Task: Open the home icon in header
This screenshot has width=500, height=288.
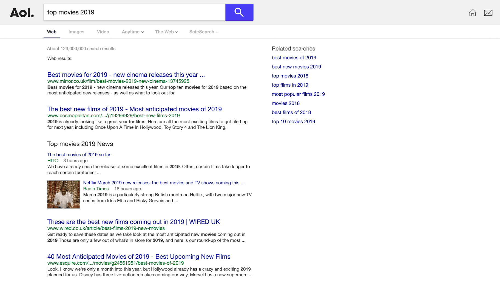Action: click(x=472, y=13)
